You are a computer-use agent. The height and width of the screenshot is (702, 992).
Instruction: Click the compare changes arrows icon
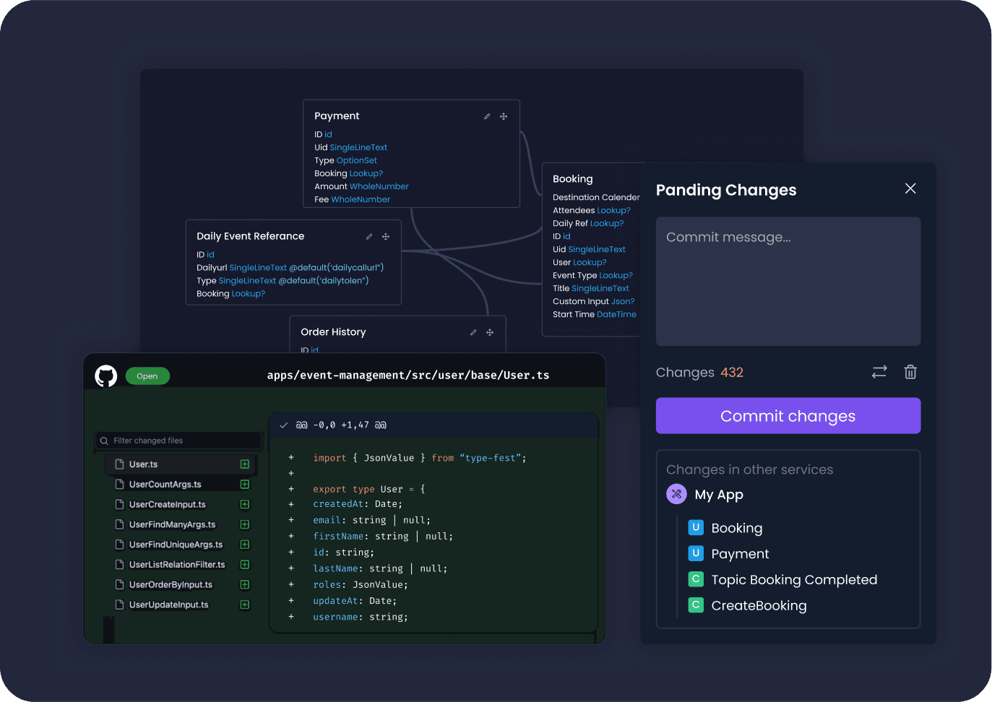(879, 372)
